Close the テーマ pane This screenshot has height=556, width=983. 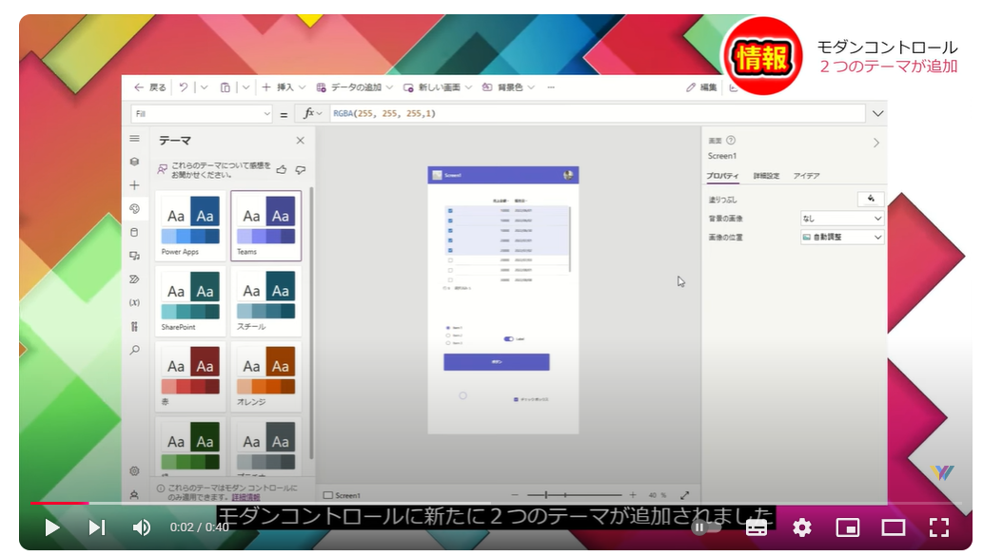(301, 141)
